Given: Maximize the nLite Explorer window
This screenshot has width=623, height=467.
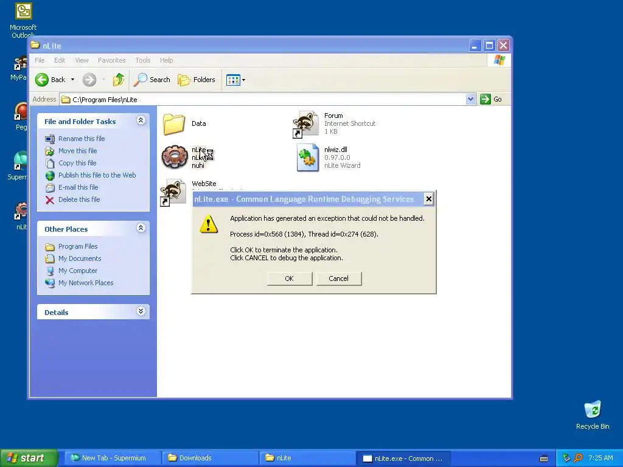Looking at the screenshot, I should tap(489, 46).
